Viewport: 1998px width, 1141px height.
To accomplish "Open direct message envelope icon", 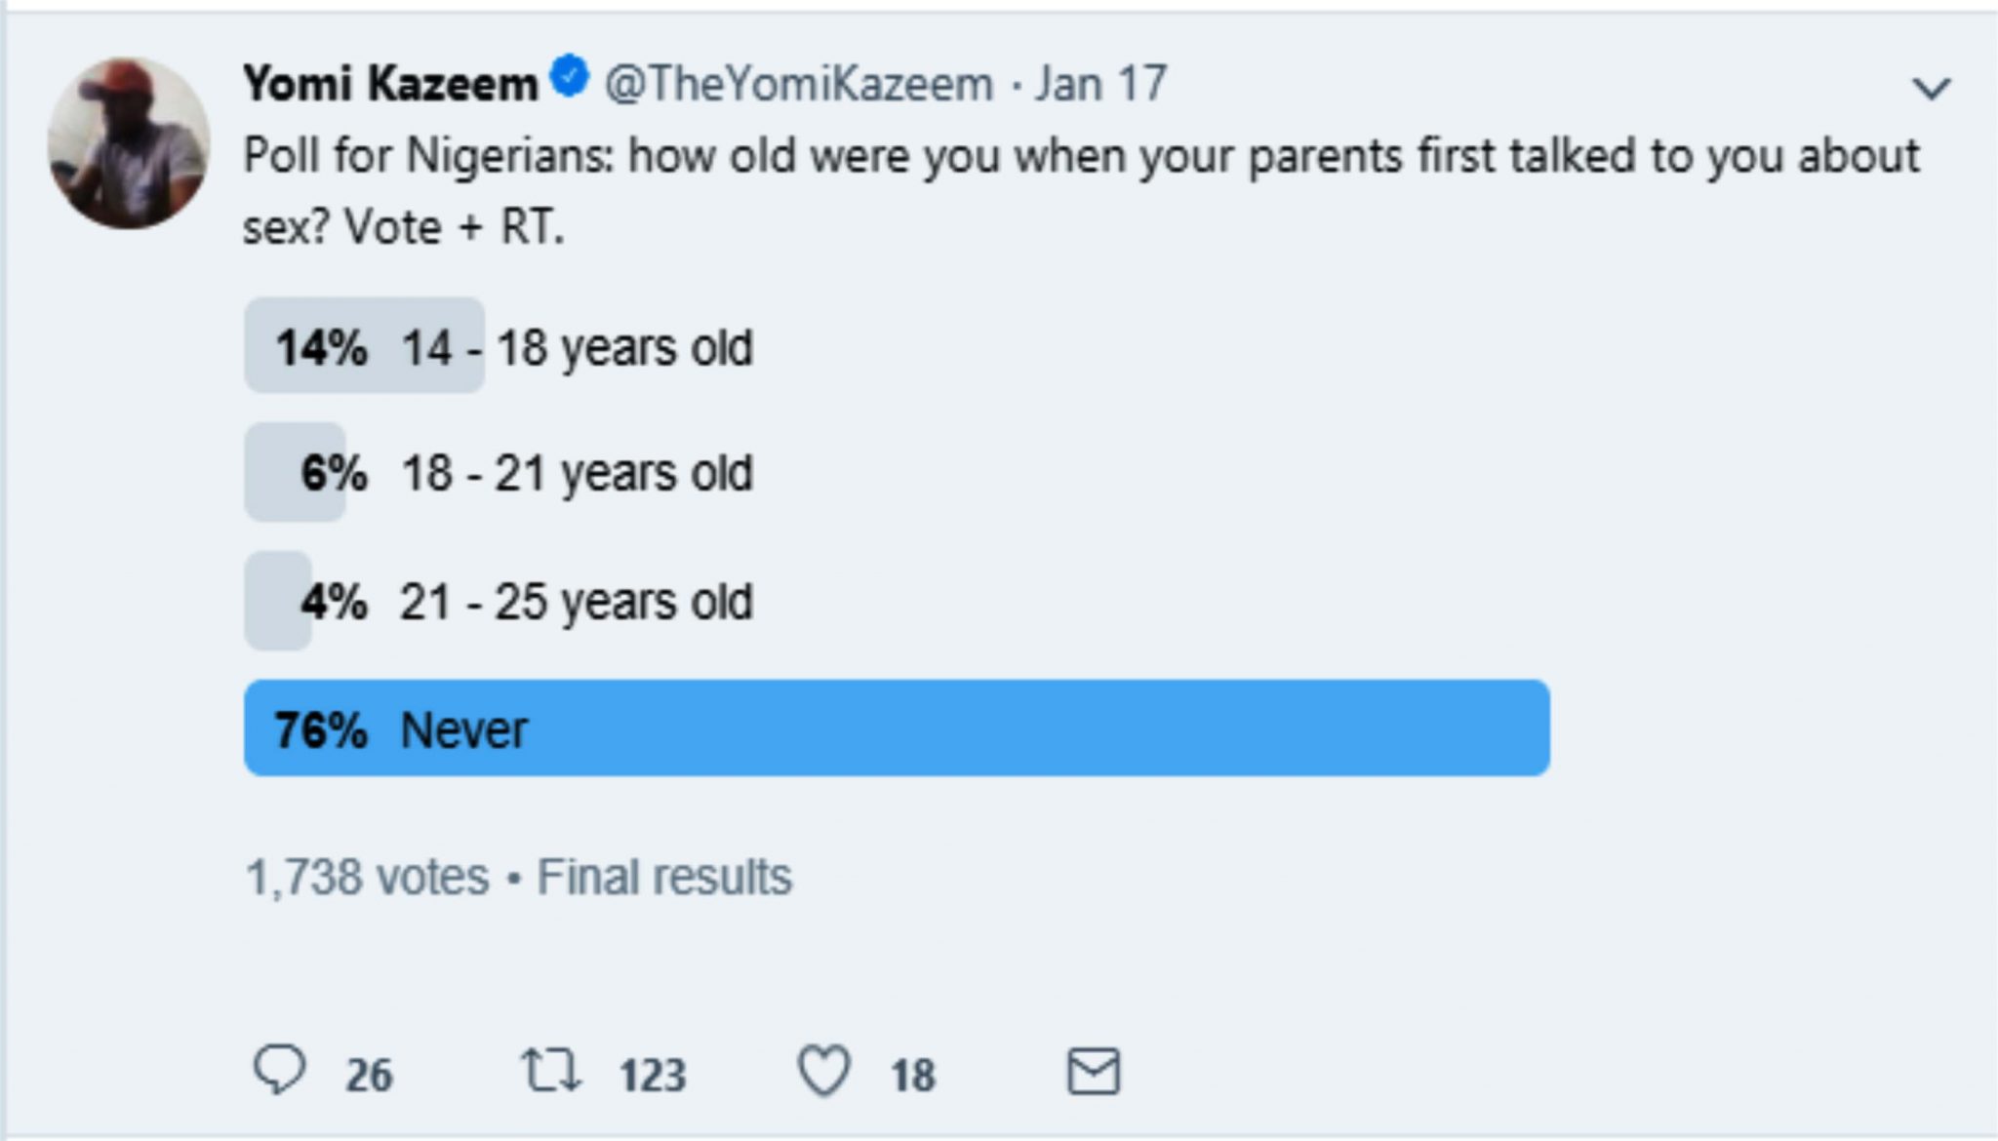I will (x=1094, y=1072).
